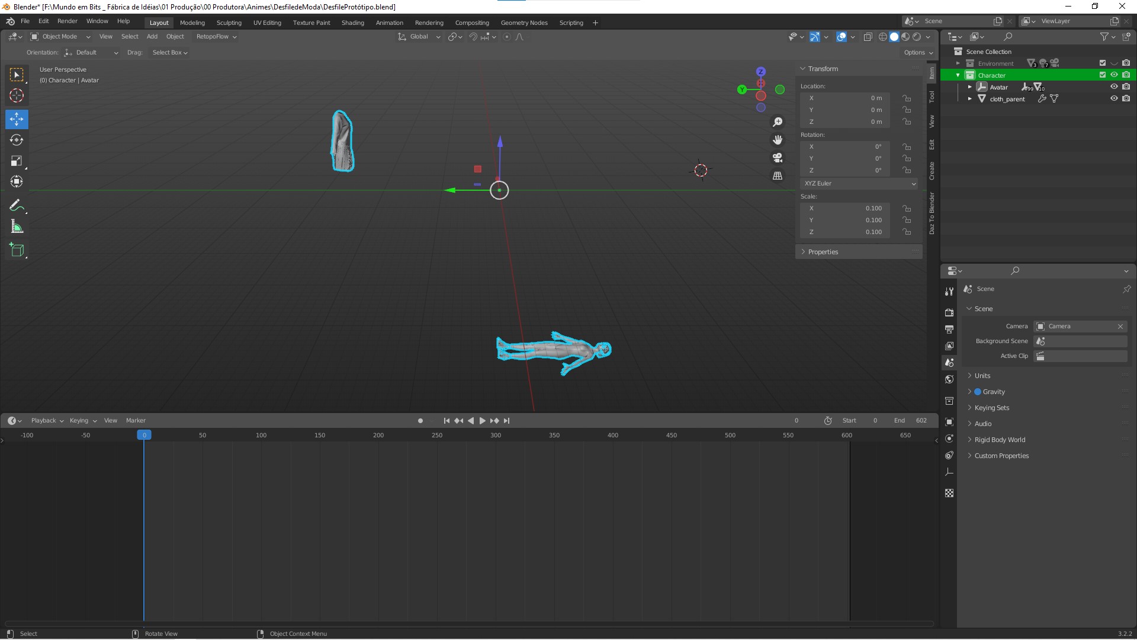Open the Playback timeline menu
The height and width of the screenshot is (640, 1137).
[x=47, y=421]
